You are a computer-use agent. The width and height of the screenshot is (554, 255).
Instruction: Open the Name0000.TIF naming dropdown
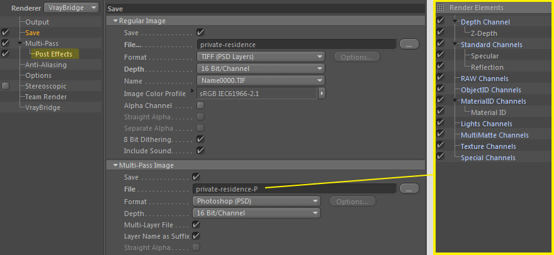261,80
